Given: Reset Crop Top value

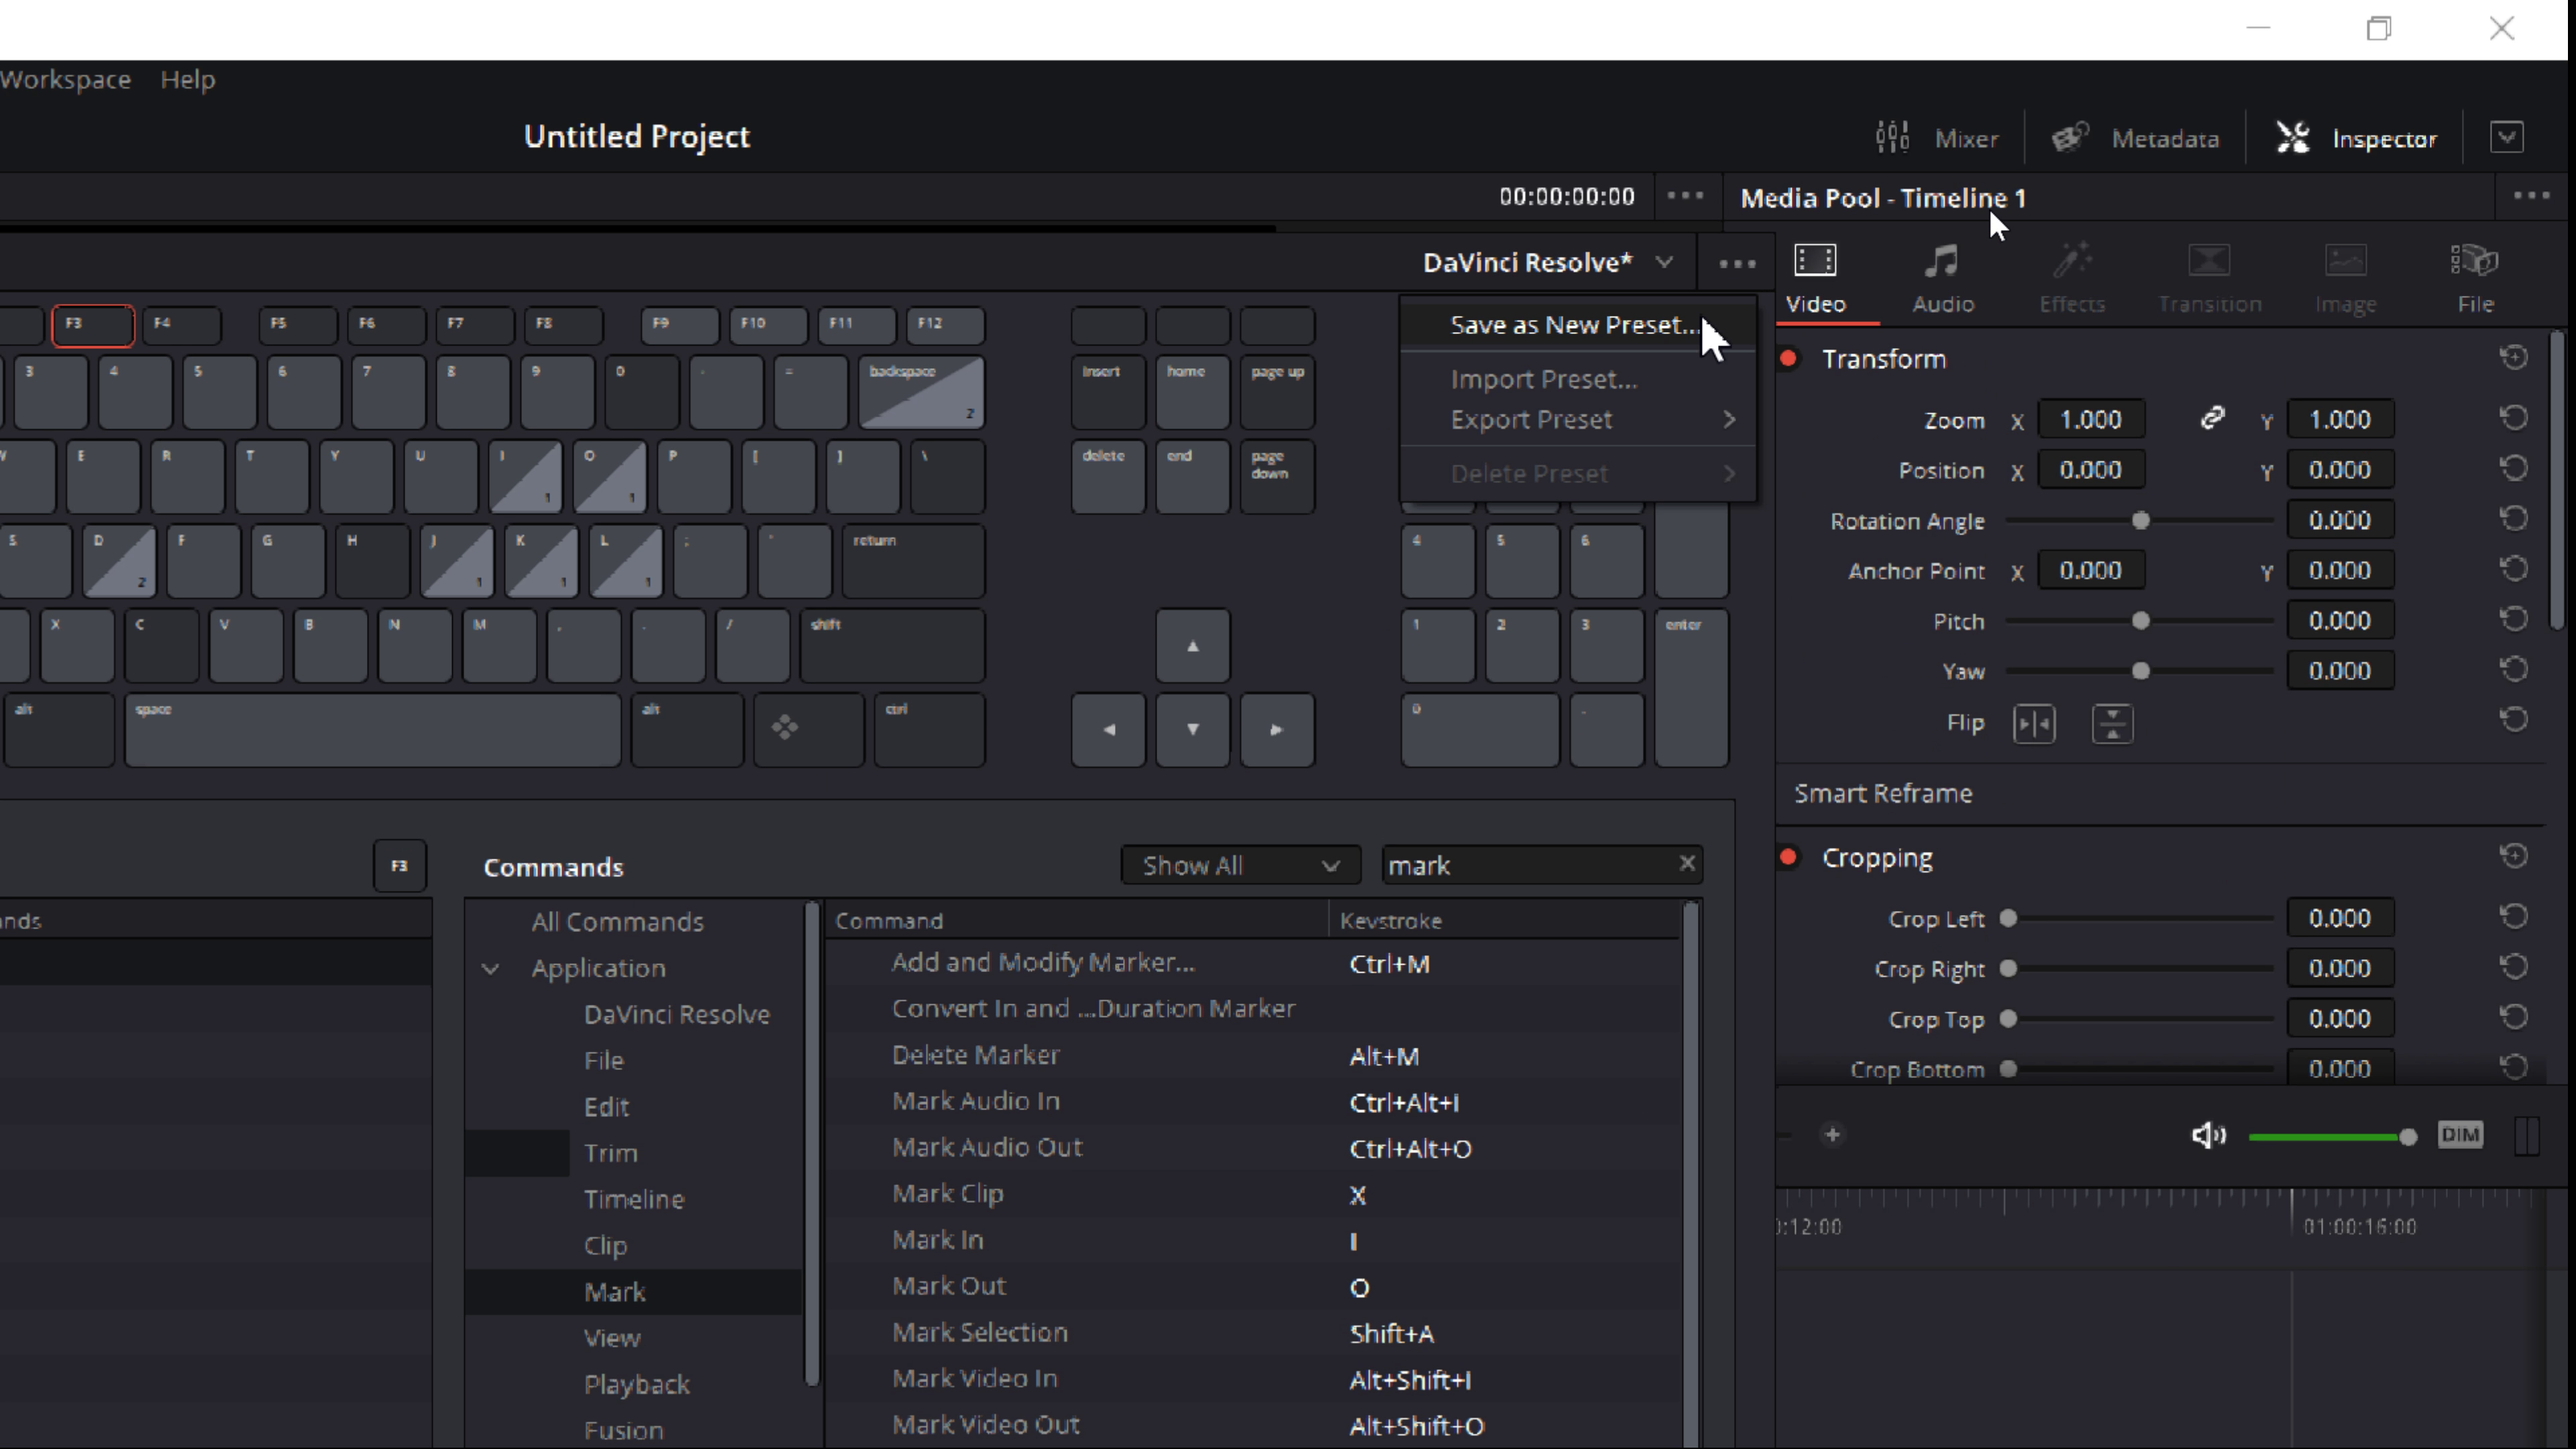Looking at the screenshot, I should [2514, 1017].
